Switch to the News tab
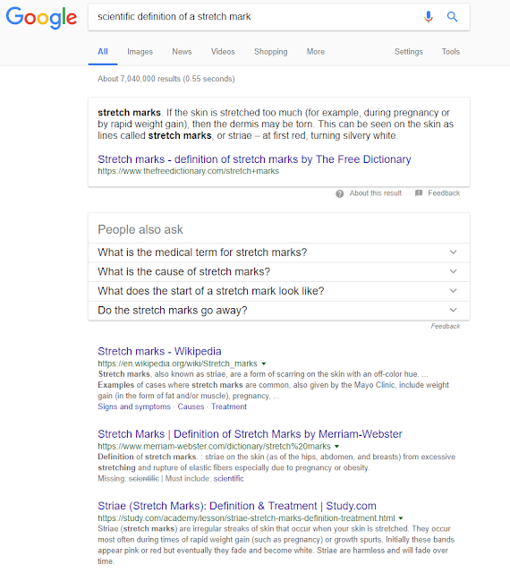Viewport: 510px width, 573px height. [182, 52]
